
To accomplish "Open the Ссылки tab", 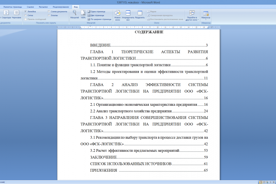I will pyautogui.click(x=30, y=7).
